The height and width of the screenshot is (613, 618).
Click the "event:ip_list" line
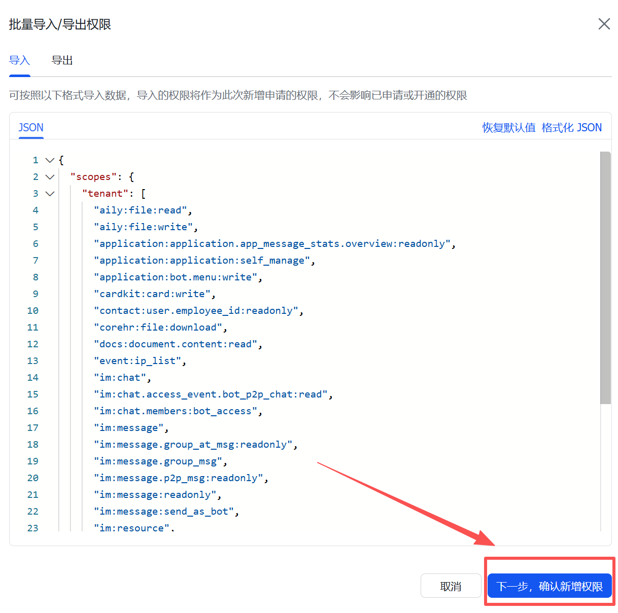140,361
